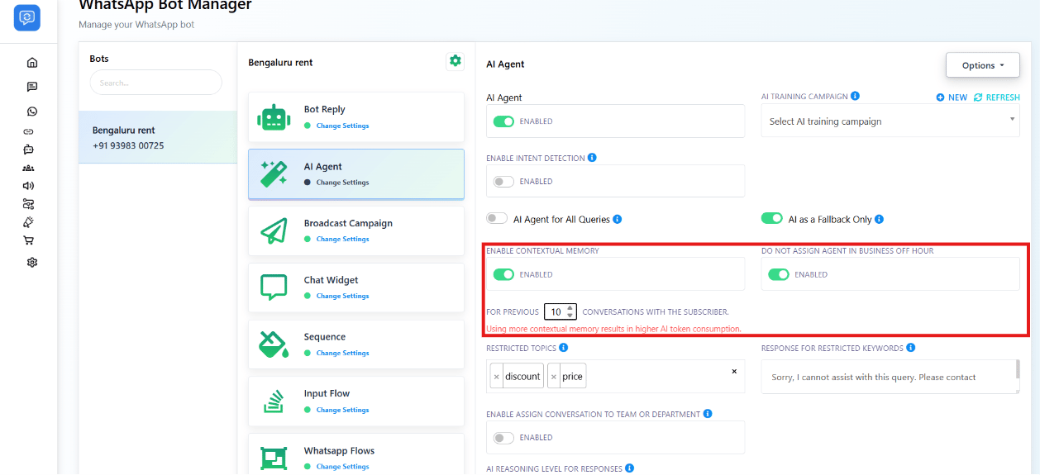Open the link icon in the sidebar

point(29,131)
